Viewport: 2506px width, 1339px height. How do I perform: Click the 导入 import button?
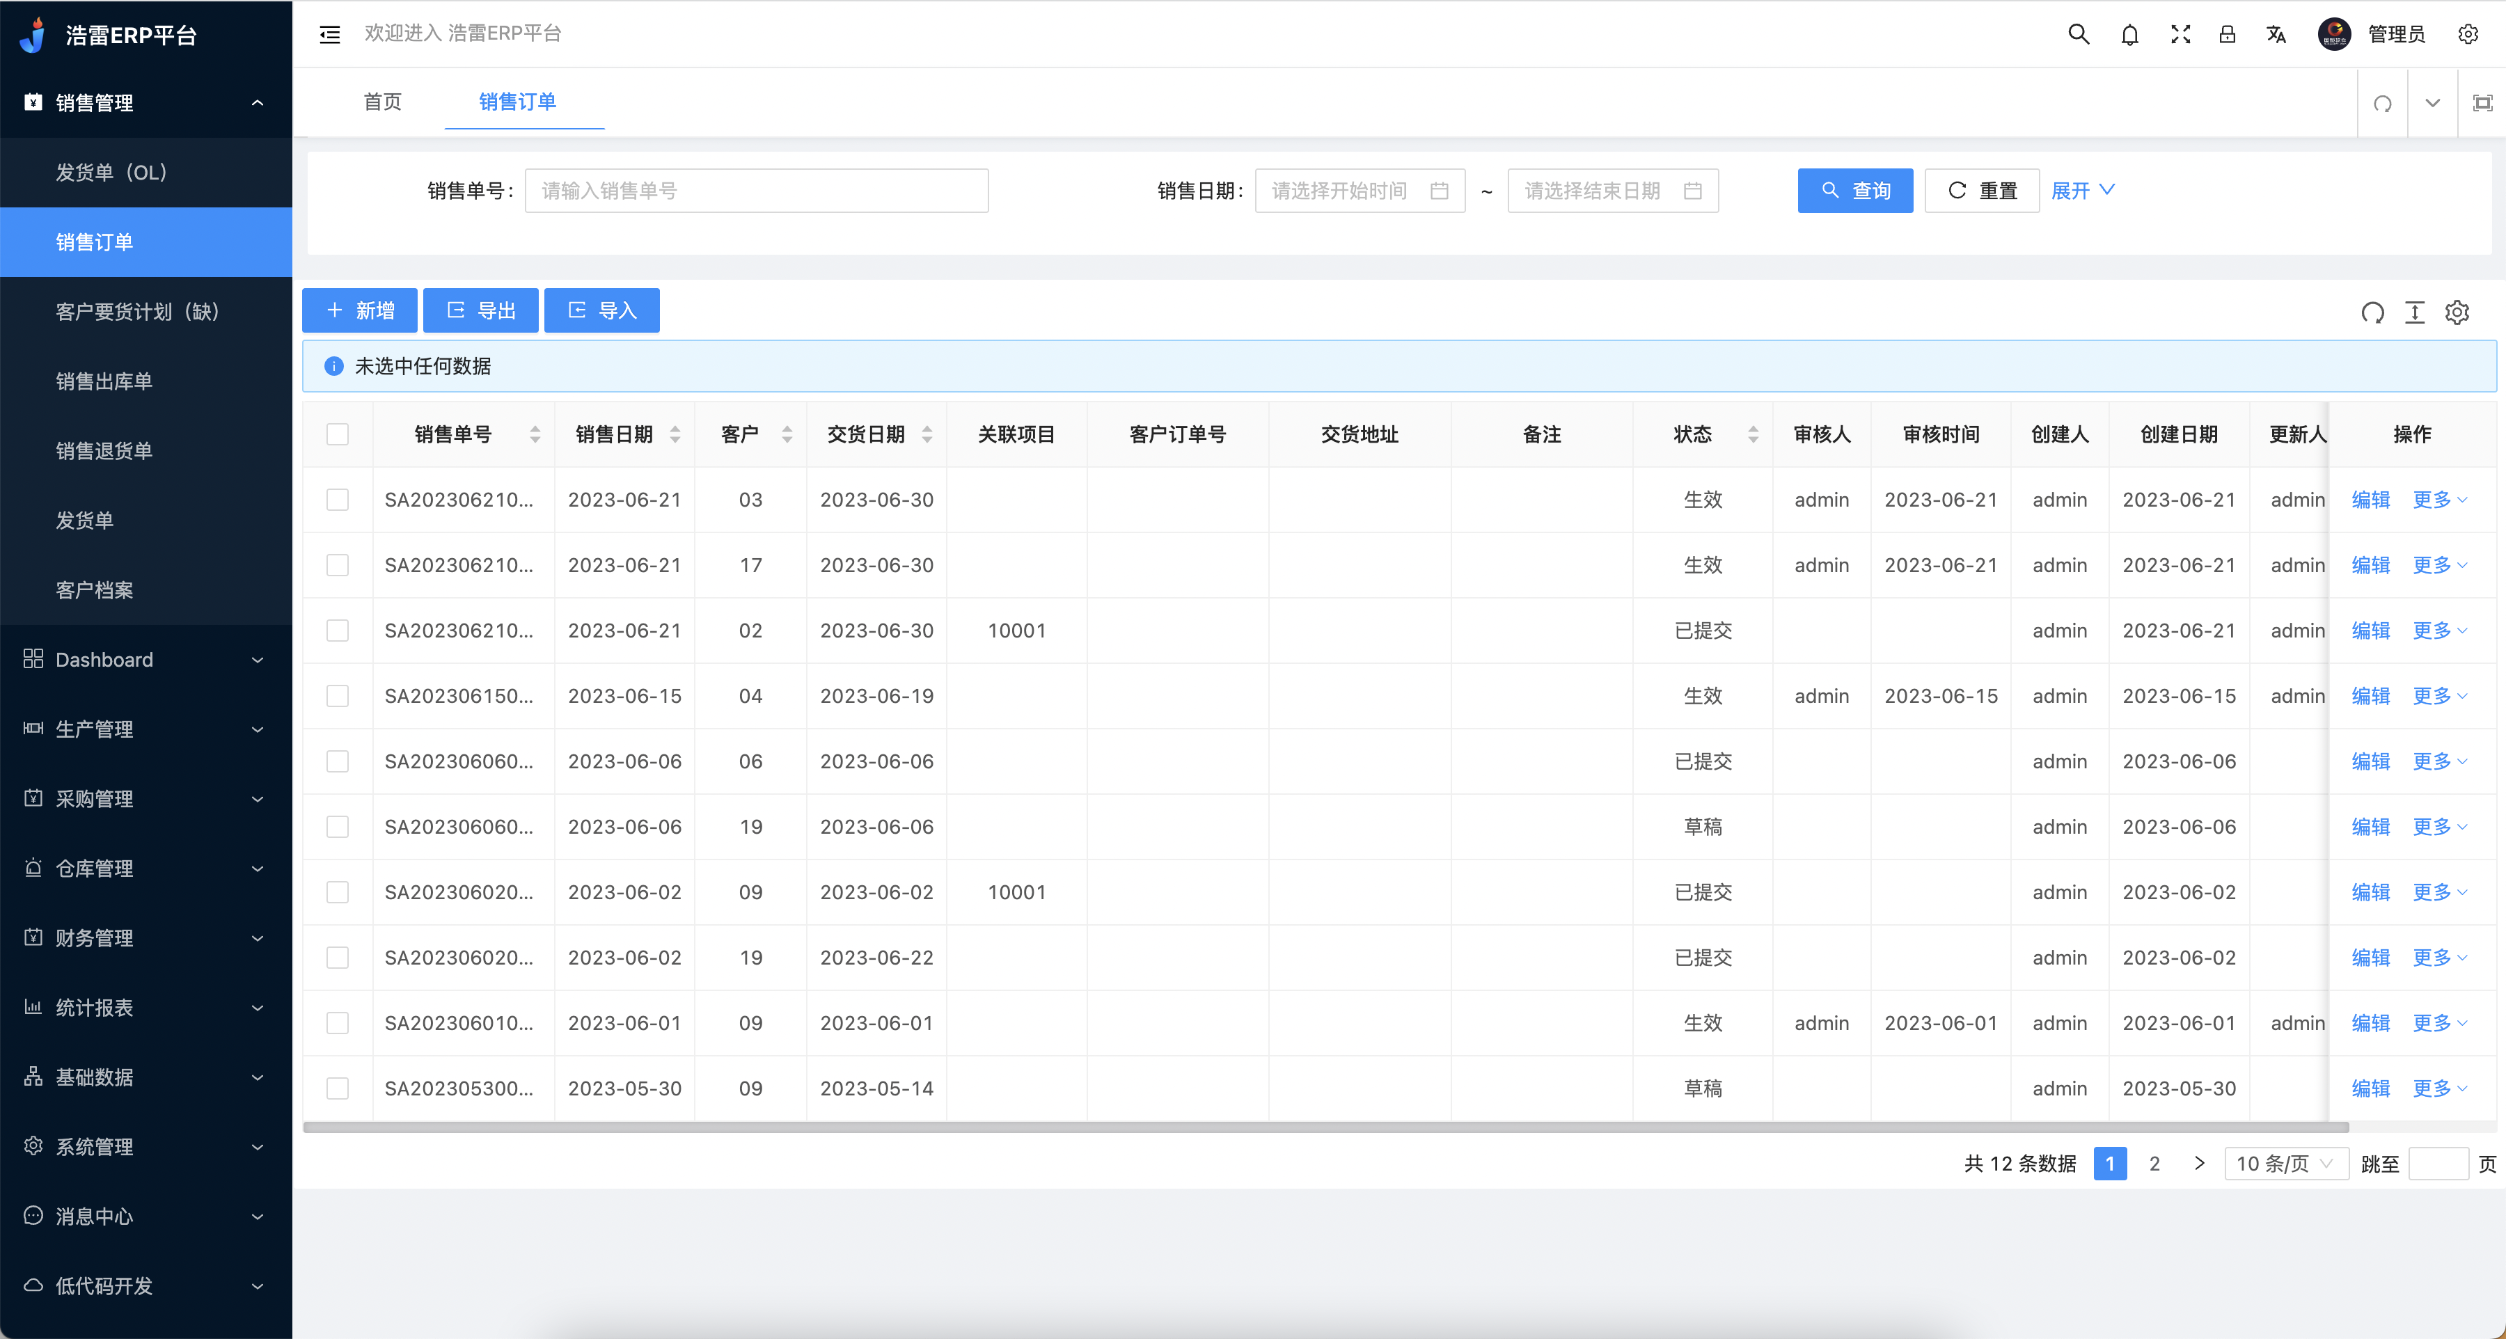pyautogui.click(x=601, y=310)
